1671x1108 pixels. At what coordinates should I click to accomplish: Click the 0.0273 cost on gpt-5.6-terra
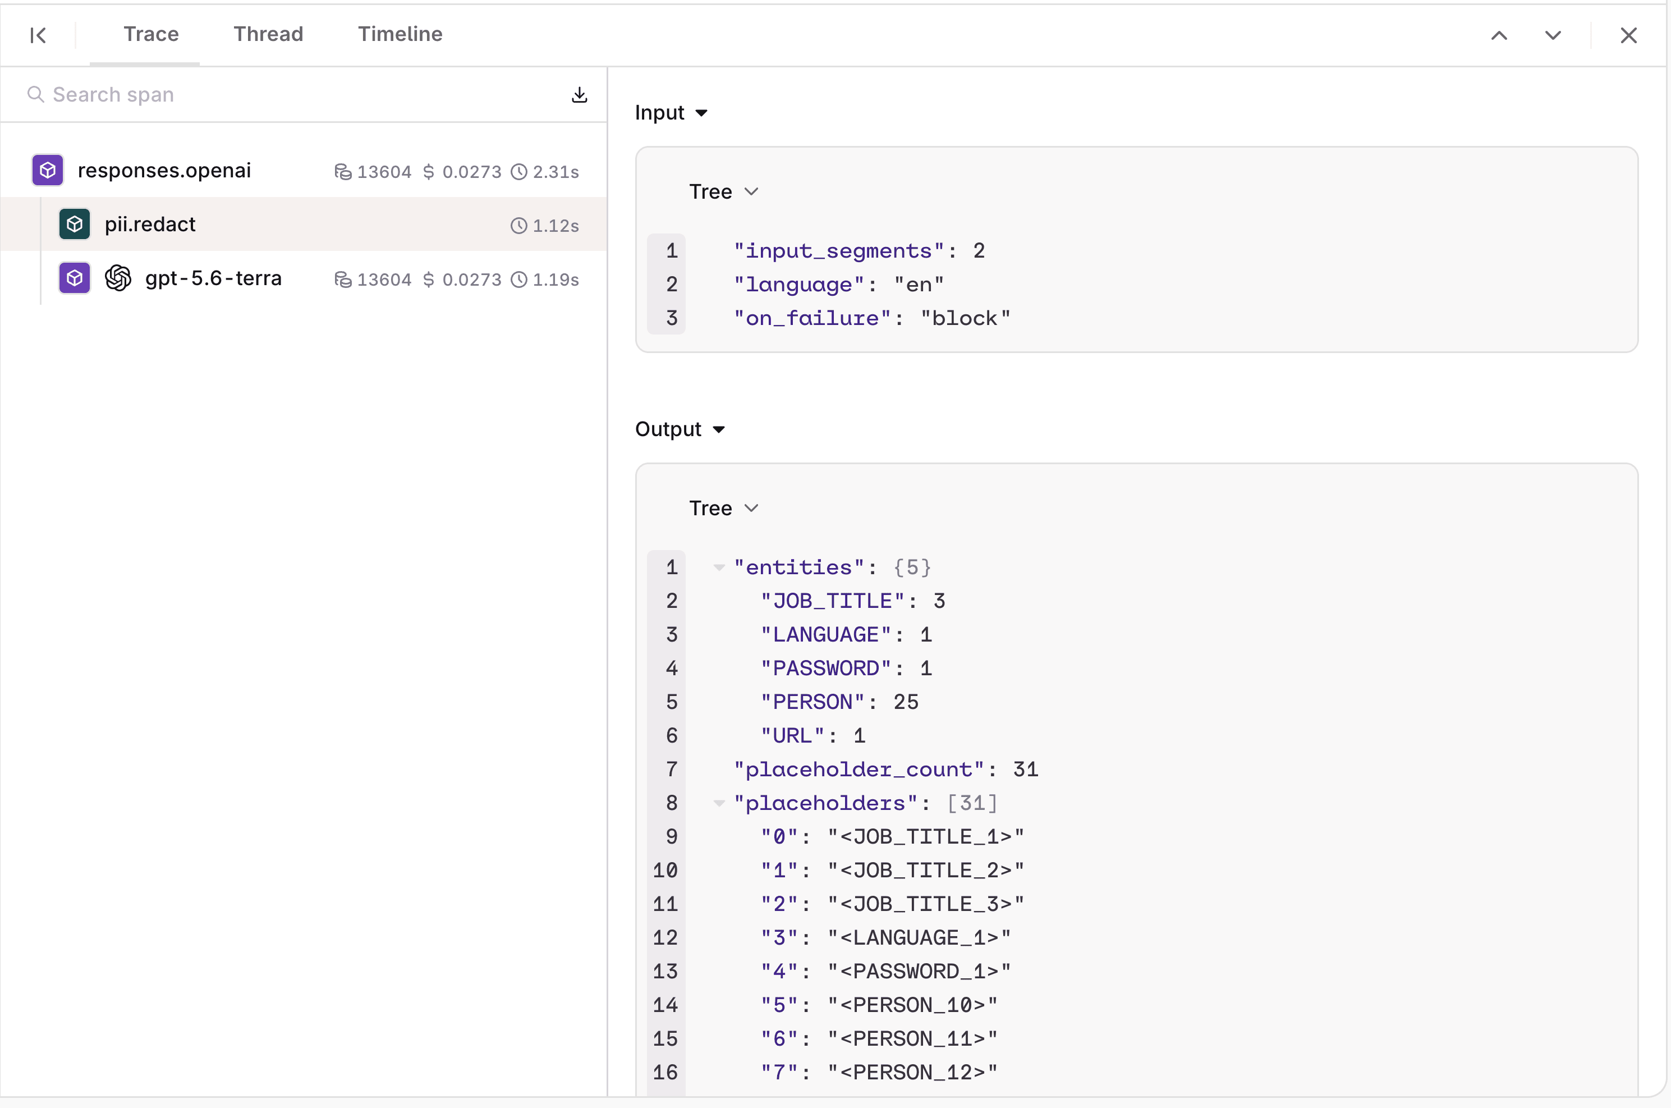point(472,280)
